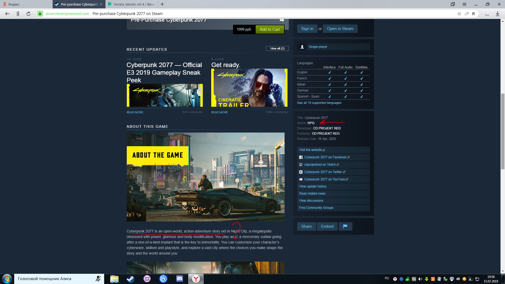Image resolution: width=505 pixels, height=284 pixels.
Task: Click the Sign in button
Action: click(307, 29)
